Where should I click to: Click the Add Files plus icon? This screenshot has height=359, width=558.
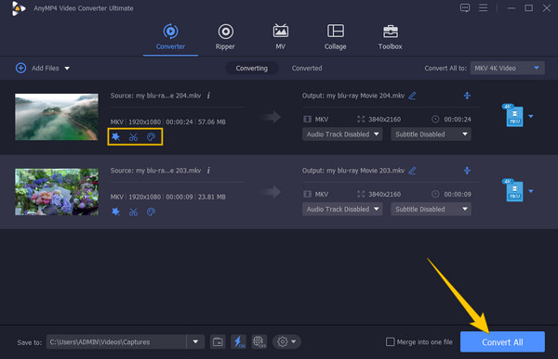(21, 68)
